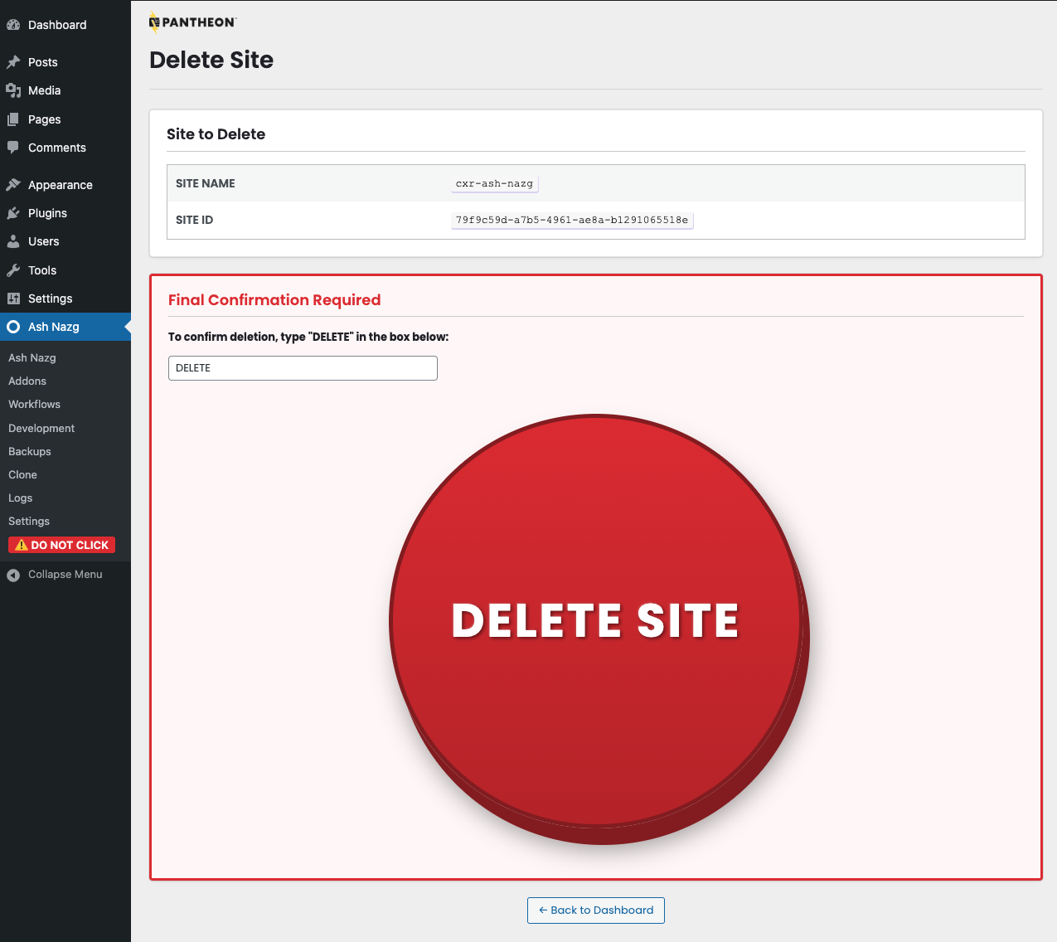Select the site name cxr-ash-nazg
This screenshot has height=942, width=1057.
495,183
